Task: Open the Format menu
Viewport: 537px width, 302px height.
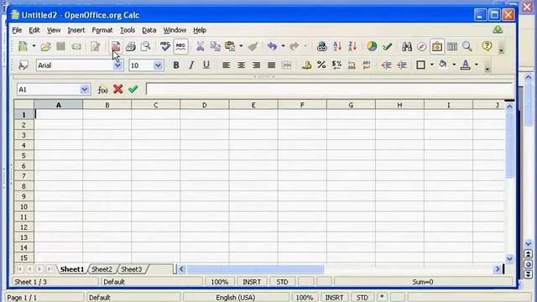Action: tap(102, 30)
